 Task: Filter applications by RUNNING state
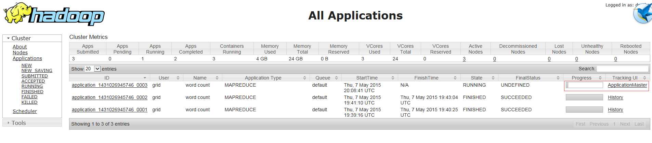32,86
